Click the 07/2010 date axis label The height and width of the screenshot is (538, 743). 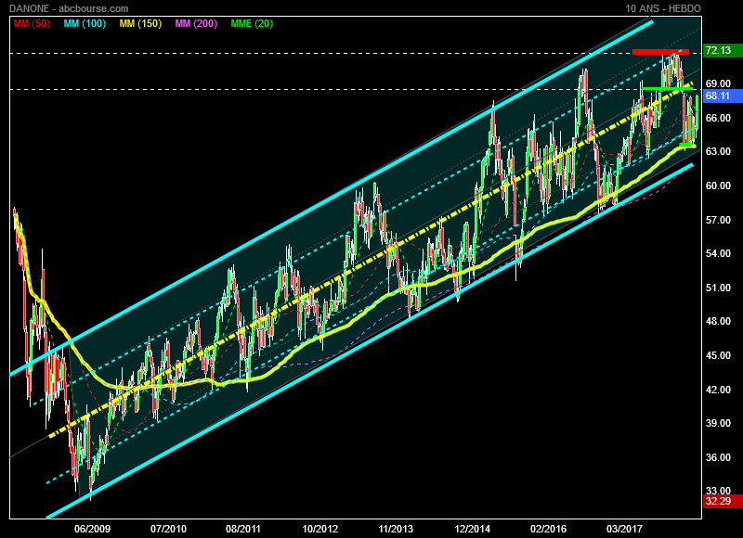(169, 529)
